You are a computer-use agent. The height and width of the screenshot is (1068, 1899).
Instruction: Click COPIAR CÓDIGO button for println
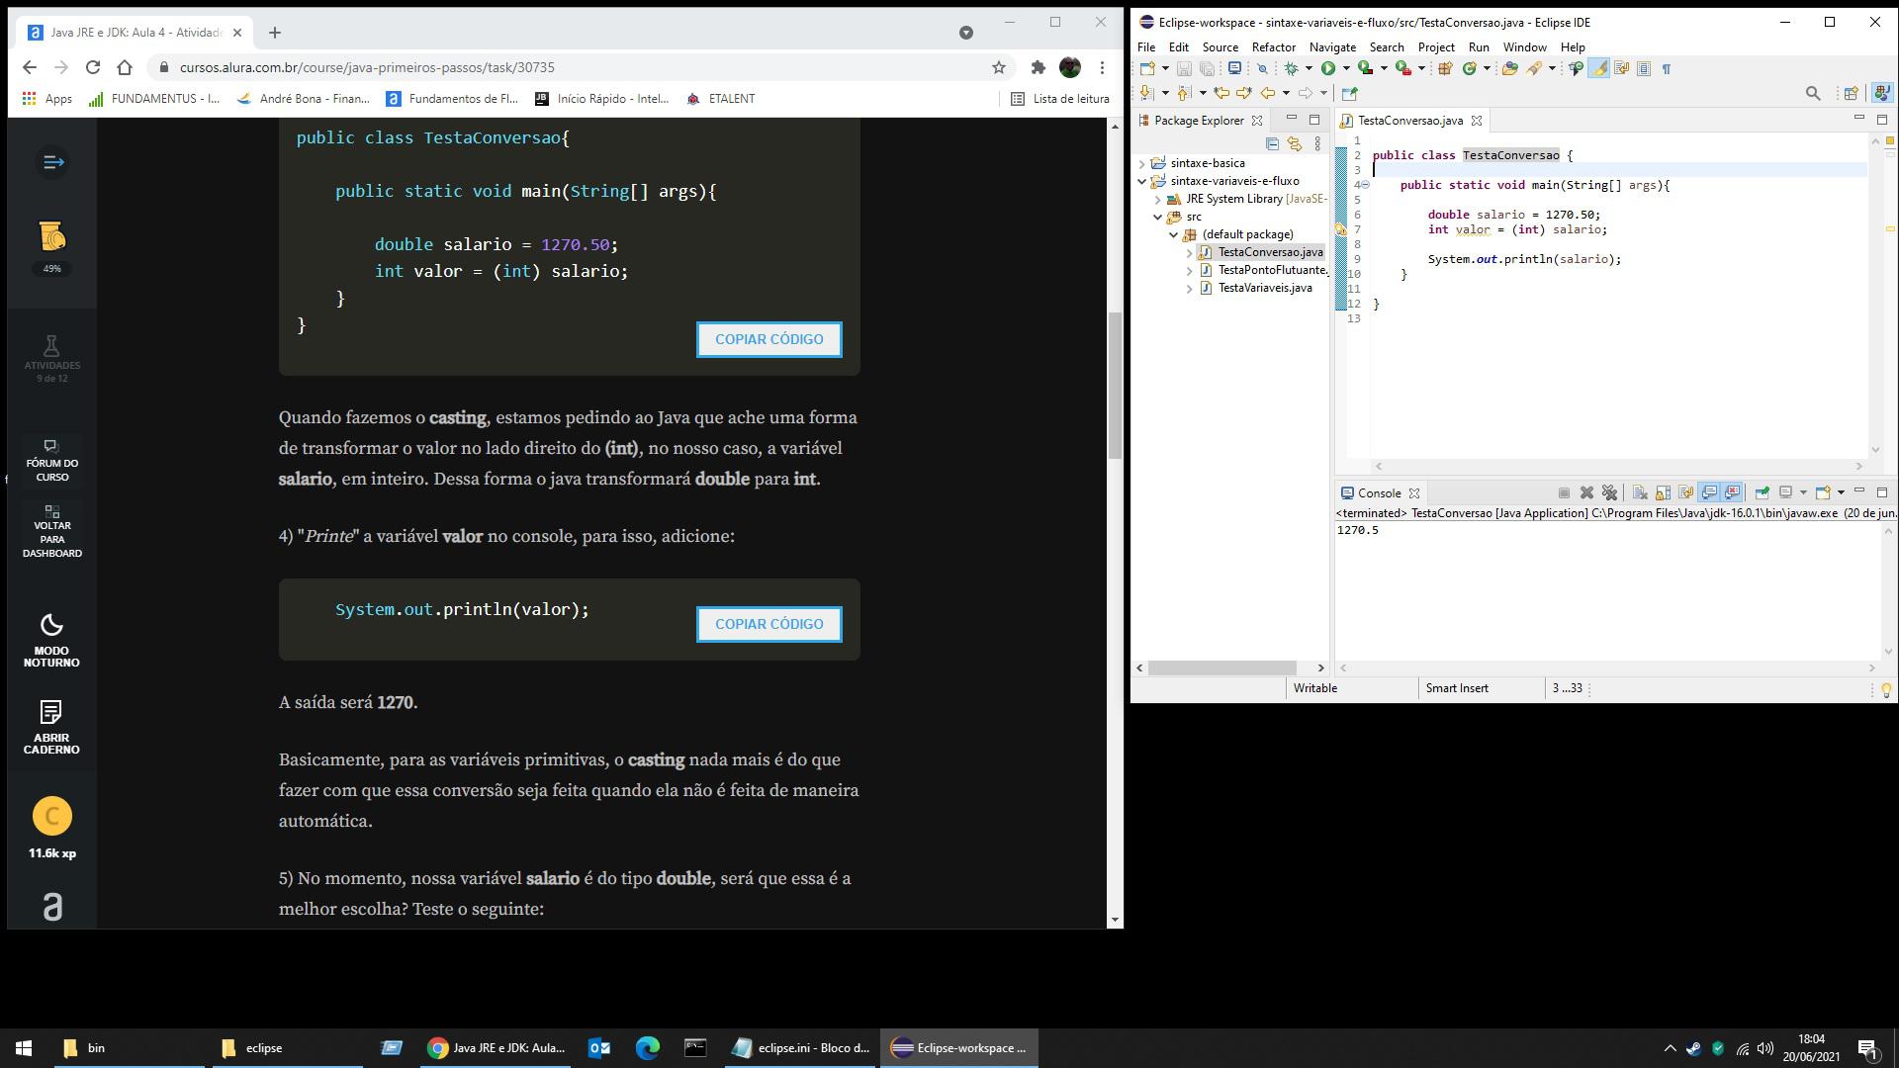(769, 623)
